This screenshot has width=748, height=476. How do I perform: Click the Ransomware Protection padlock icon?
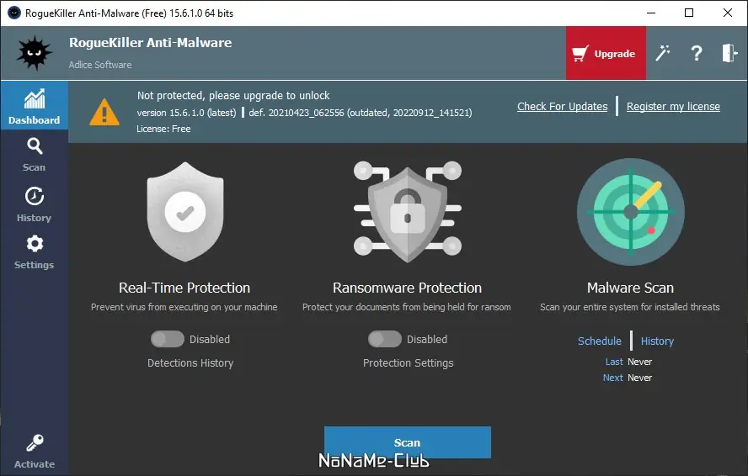point(407,211)
